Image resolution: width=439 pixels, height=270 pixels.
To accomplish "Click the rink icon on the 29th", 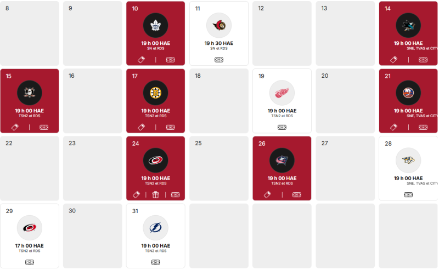I will click(30, 262).
